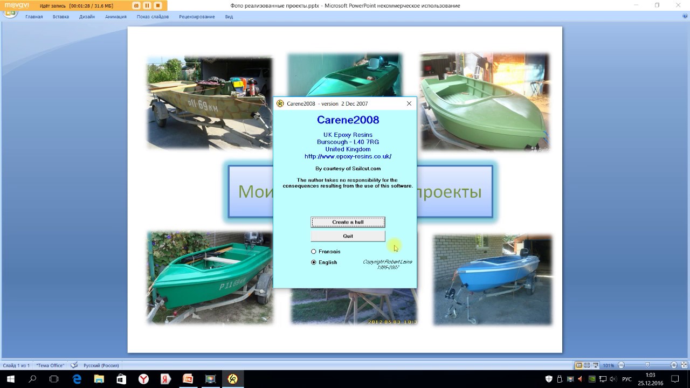This screenshot has height=388, width=690.
Task: Open File Explorer from taskbar
Action: [x=99, y=379]
